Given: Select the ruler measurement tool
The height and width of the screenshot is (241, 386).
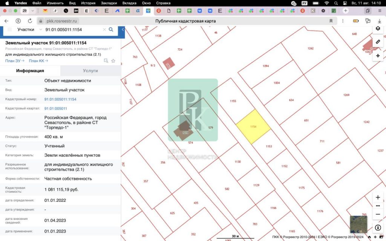Looking at the screenshot, I should 378,41.
